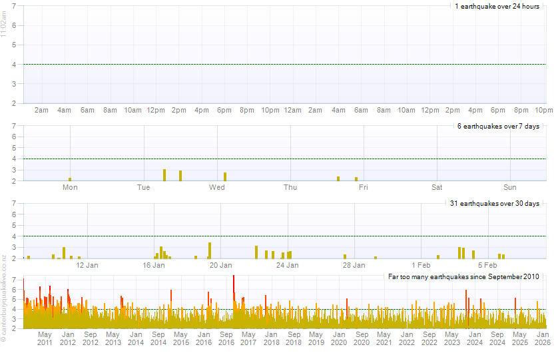Click the 'May 2011' label on the history axis

pos(45,338)
